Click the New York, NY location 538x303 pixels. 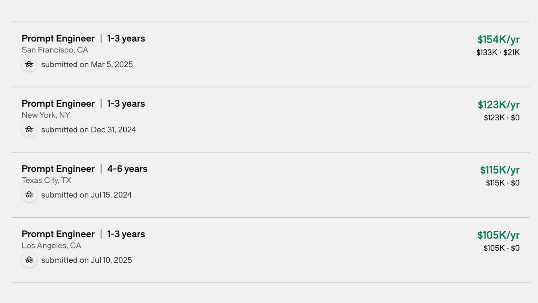coord(46,115)
